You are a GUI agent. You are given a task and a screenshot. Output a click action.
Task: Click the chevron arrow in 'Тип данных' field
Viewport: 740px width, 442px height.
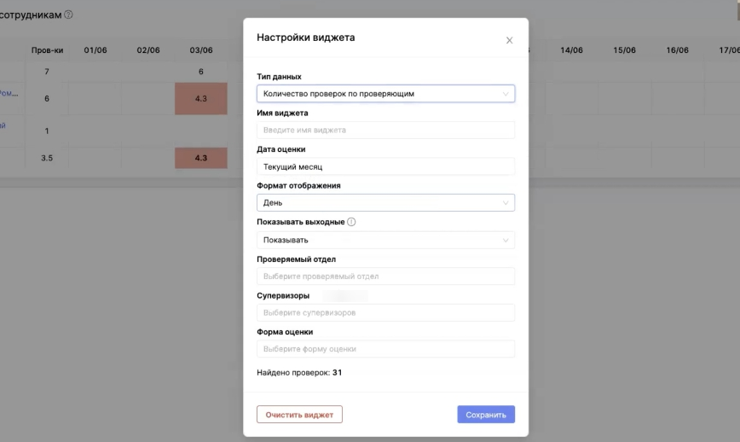[506, 94]
